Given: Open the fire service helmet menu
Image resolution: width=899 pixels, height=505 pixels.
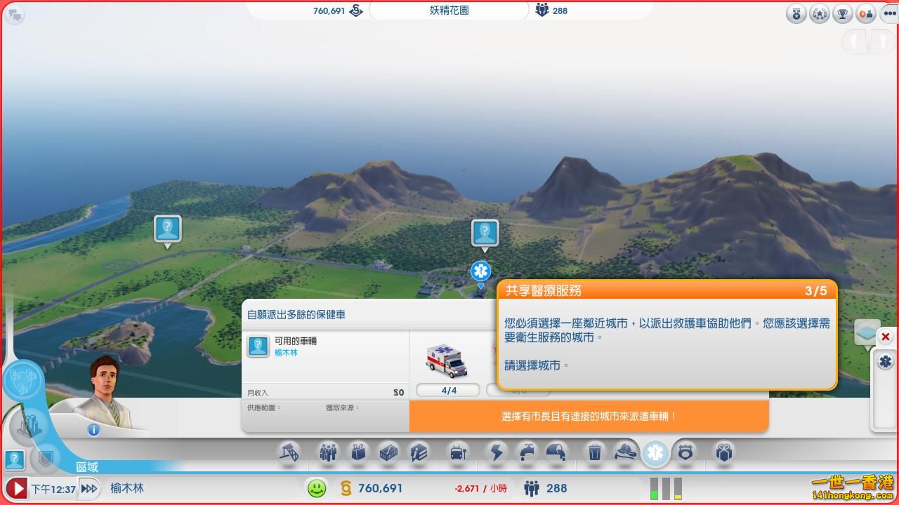Looking at the screenshot, I should 625,452.
